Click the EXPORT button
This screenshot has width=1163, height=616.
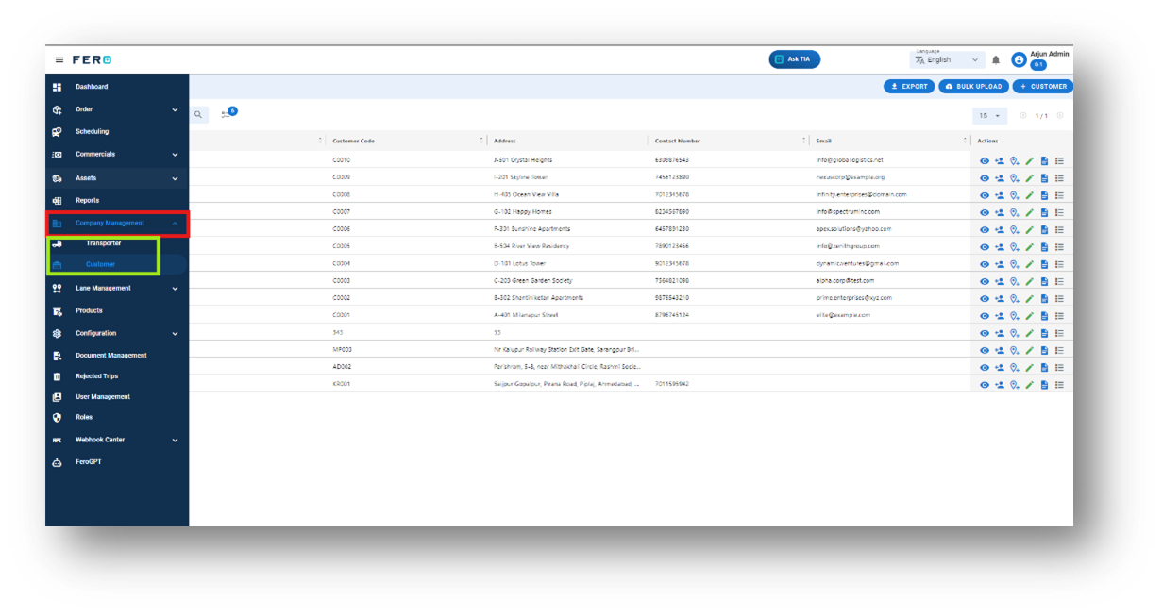tap(909, 87)
